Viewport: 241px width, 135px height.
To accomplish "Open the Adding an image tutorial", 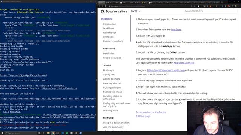I will click(x=112, y=79).
